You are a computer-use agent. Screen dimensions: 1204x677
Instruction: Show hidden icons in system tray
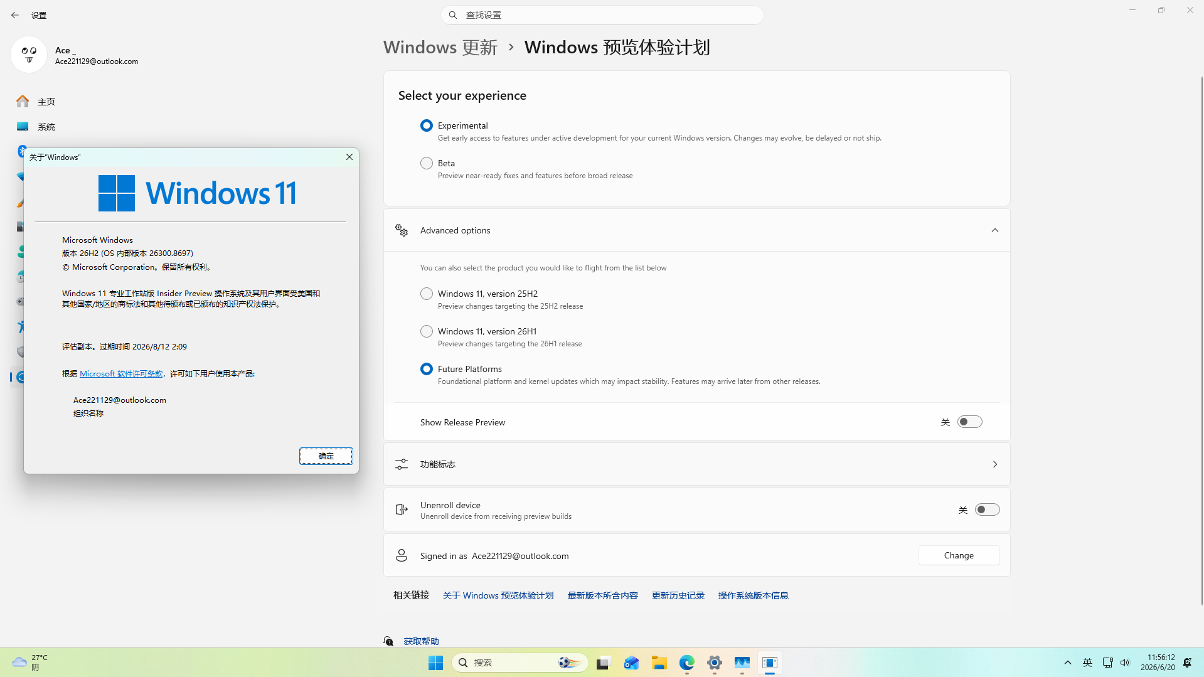(1068, 663)
